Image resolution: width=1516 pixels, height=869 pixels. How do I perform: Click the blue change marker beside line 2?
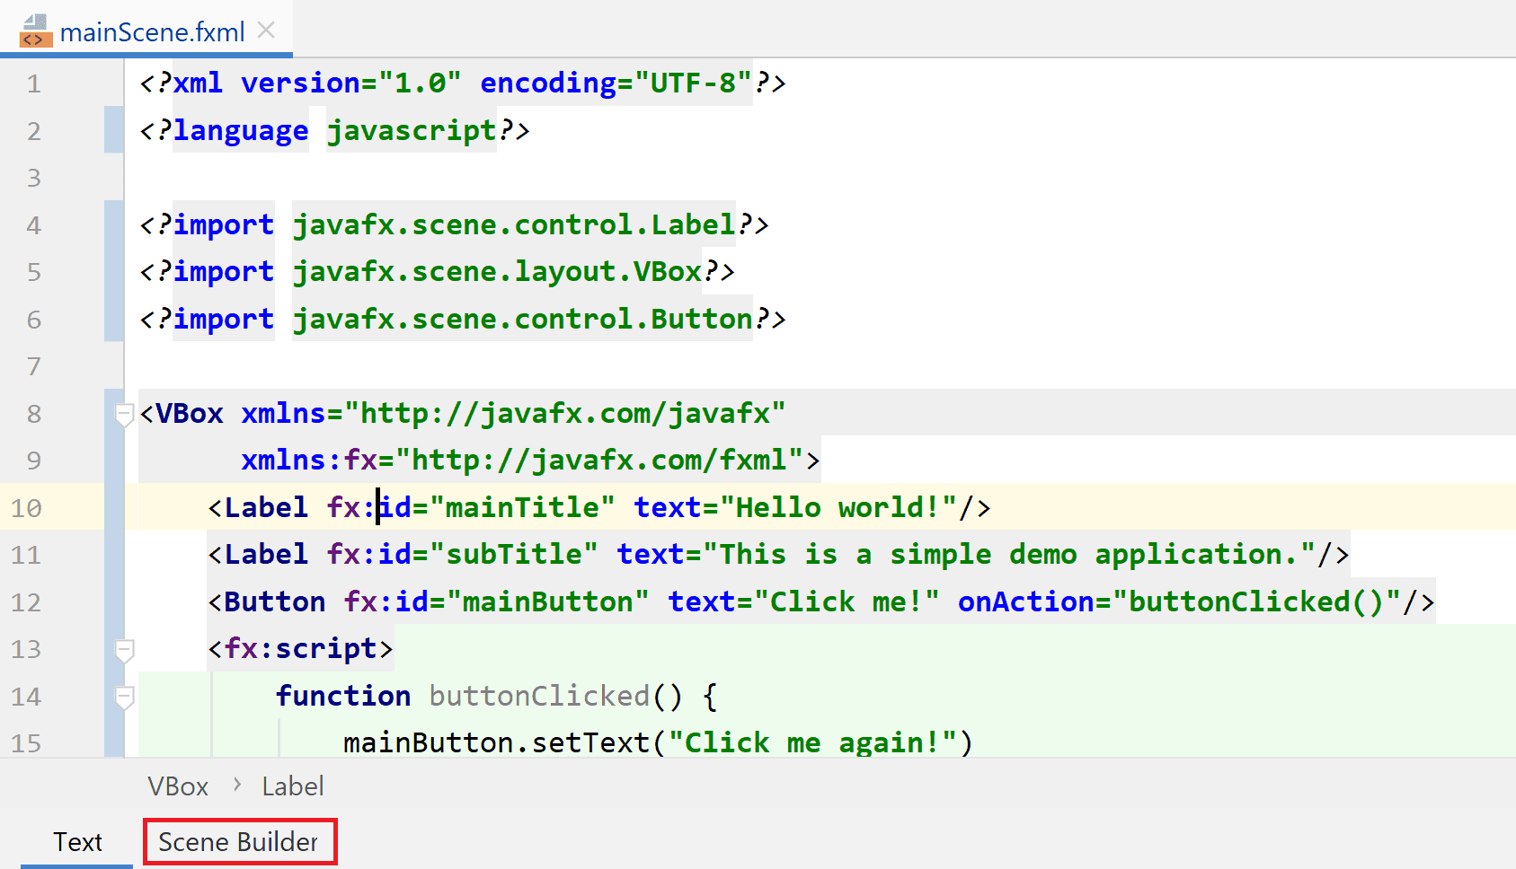(114, 131)
